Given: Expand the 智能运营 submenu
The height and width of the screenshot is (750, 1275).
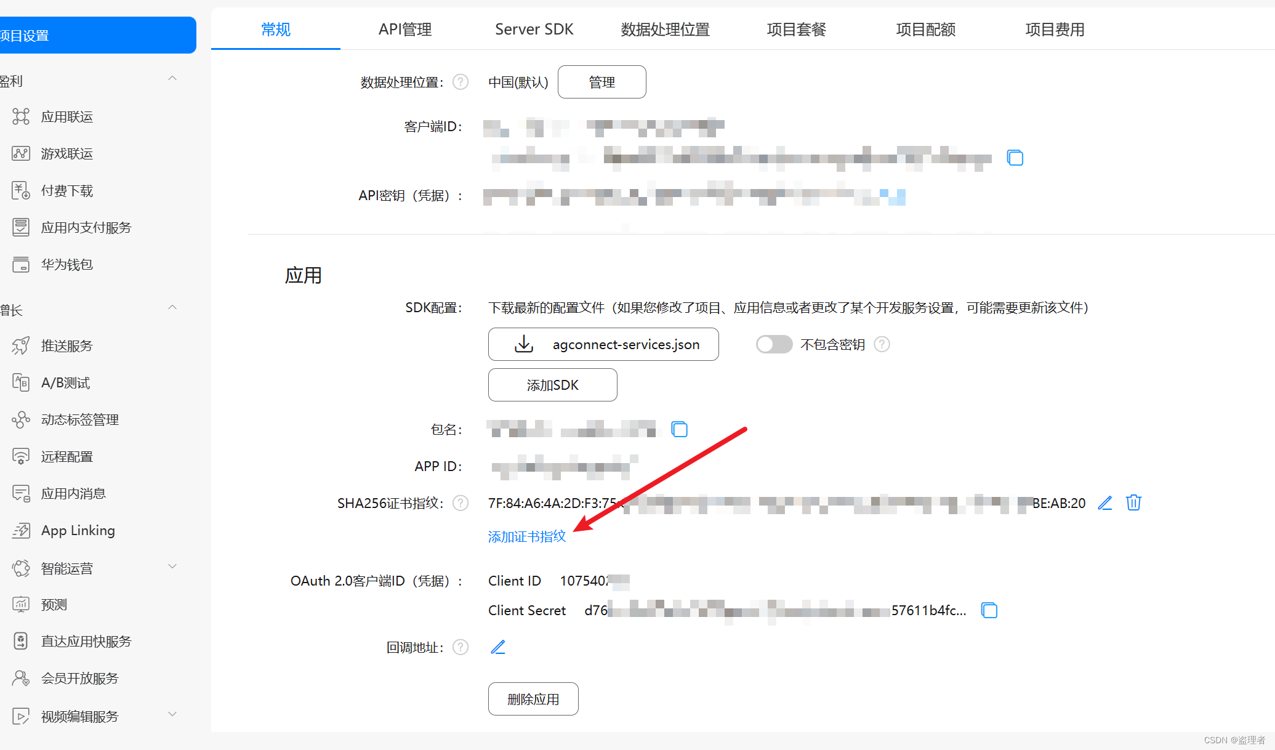Looking at the screenshot, I should 172,567.
